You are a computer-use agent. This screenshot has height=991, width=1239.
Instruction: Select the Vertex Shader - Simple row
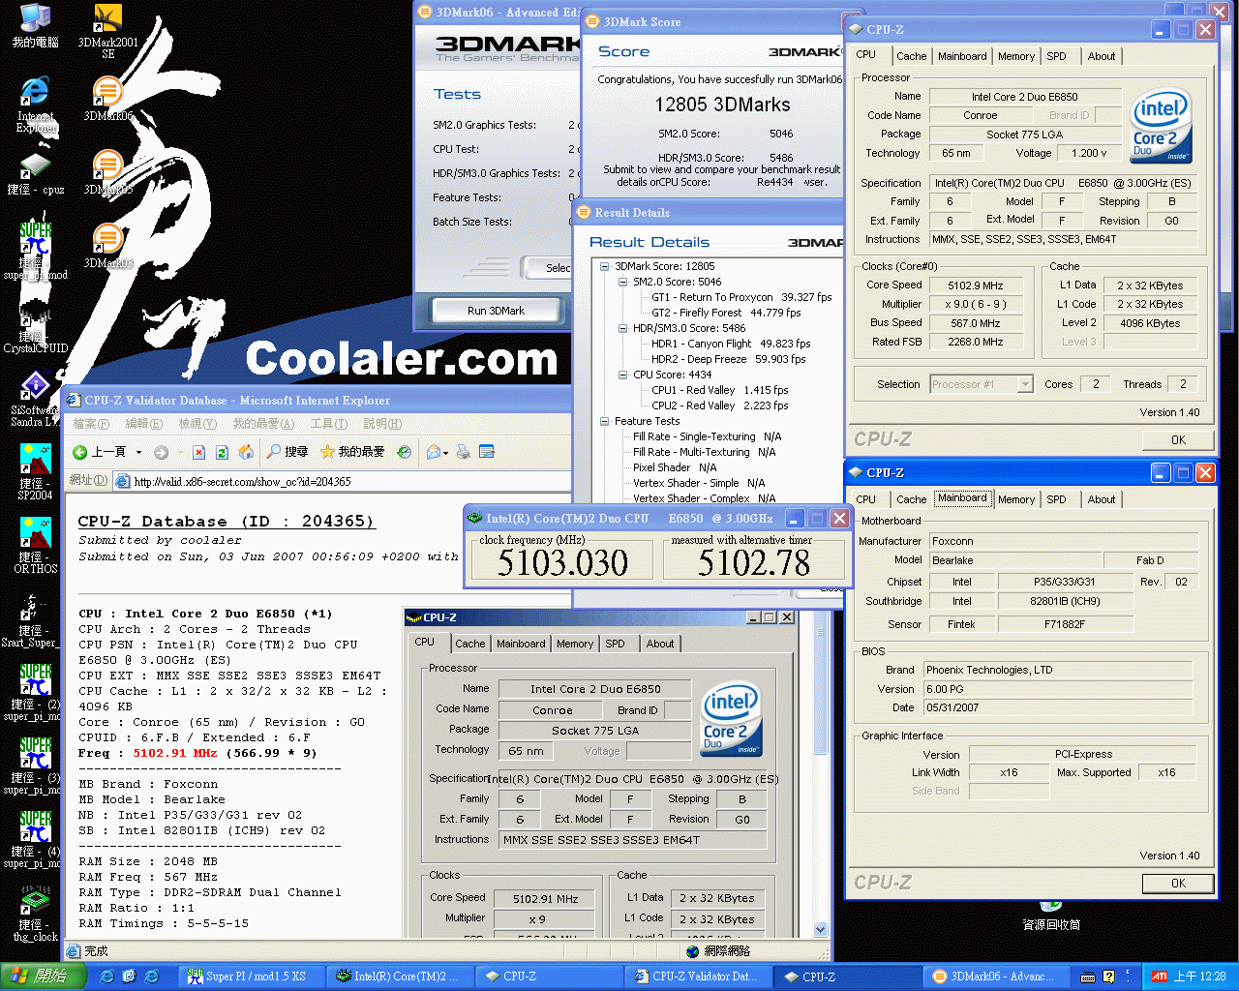click(x=699, y=483)
